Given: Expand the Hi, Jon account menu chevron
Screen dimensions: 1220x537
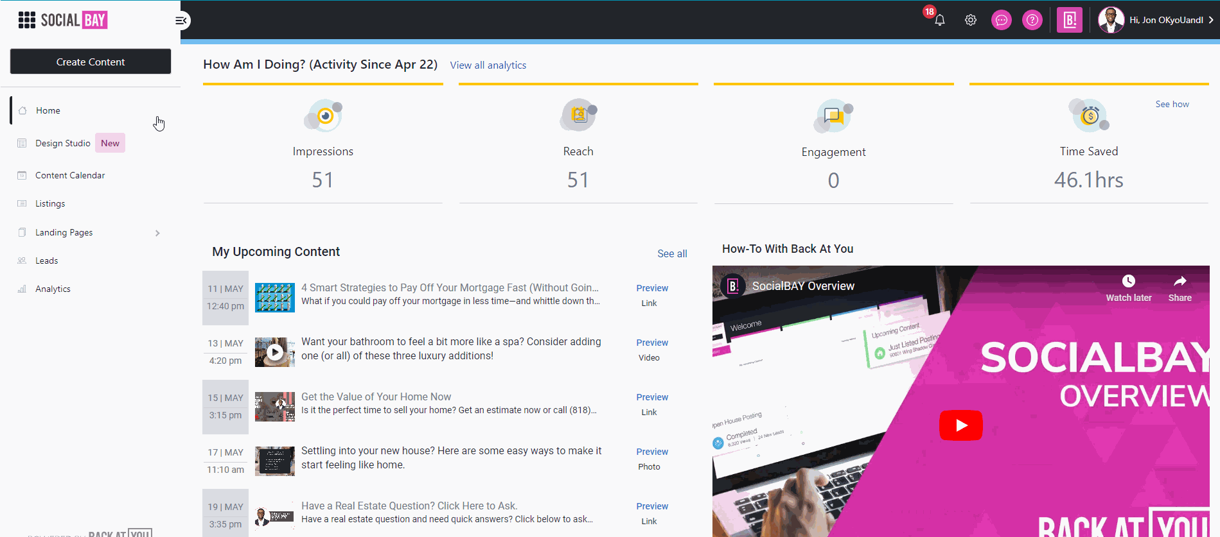Looking at the screenshot, I should [1211, 20].
